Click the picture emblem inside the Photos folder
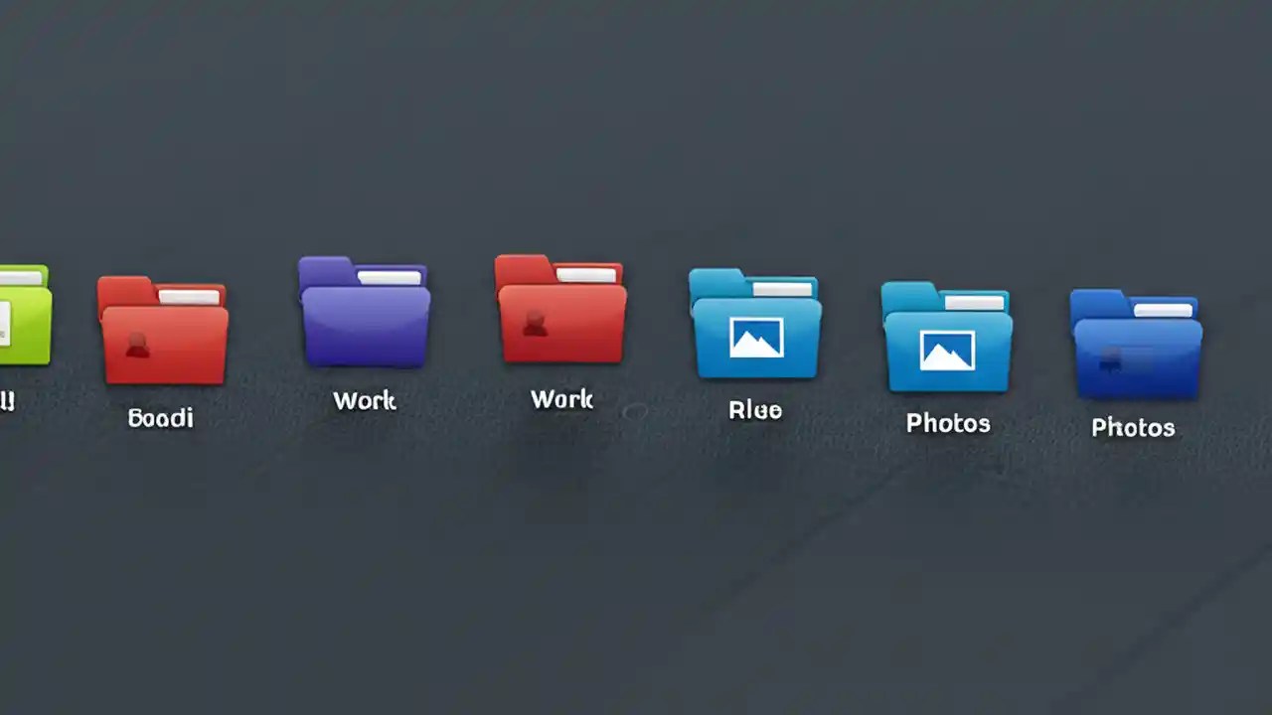 tap(947, 351)
